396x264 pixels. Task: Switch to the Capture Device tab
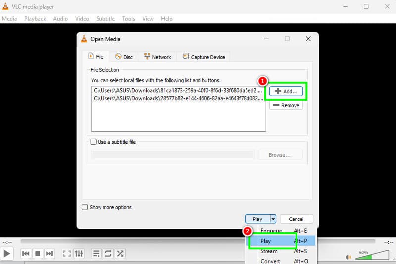click(203, 57)
